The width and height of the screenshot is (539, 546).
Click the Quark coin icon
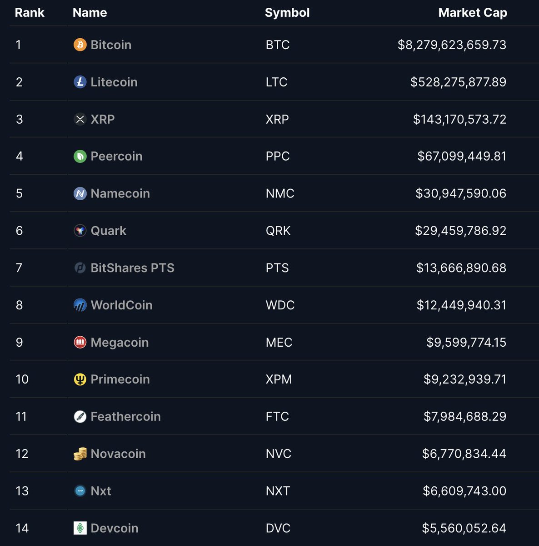click(80, 231)
